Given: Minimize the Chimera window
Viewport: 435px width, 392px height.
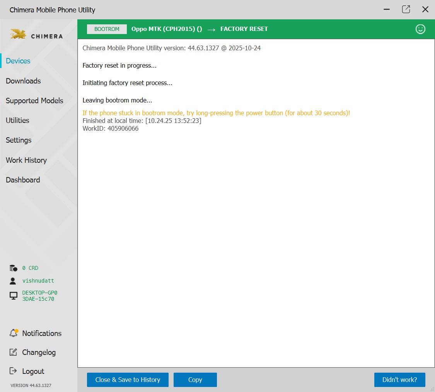Looking at the screenshot, I should click(x=386, y=9).
